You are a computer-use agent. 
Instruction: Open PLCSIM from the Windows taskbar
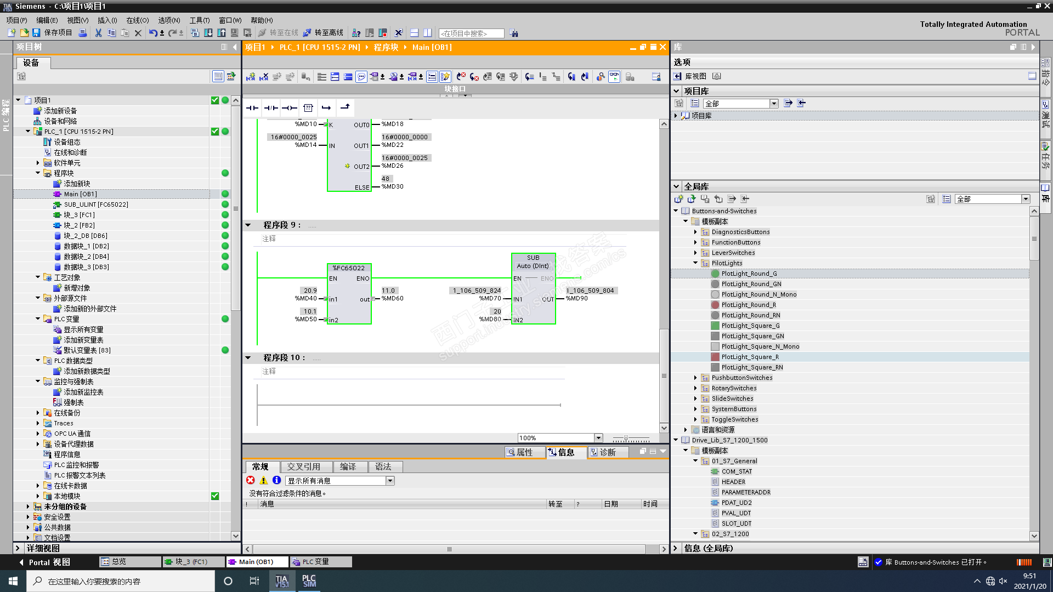[309, 581]
